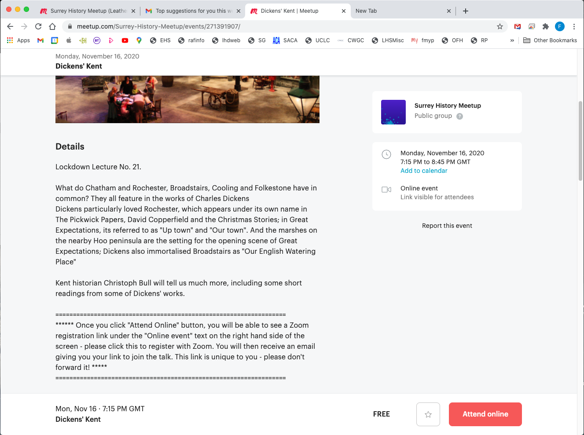Open the Extensions puzzle-piece menu
The height and width of the screenshot is (435, 584).
pyautogui.click(x=546, y=26)
